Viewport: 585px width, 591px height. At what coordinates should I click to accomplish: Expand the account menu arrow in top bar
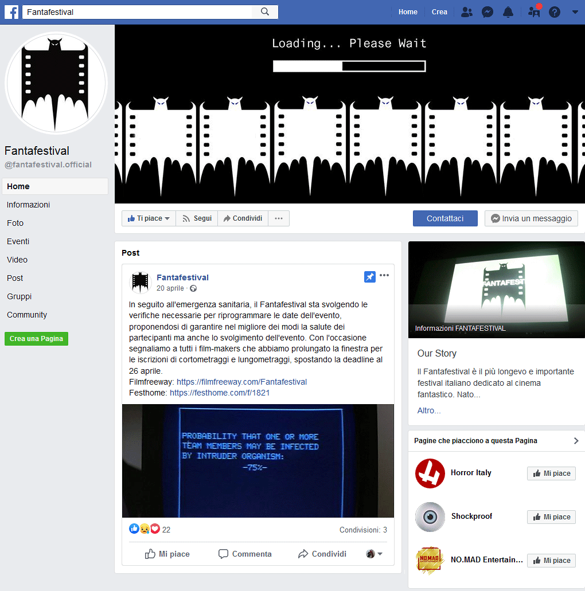pos(575,12)
